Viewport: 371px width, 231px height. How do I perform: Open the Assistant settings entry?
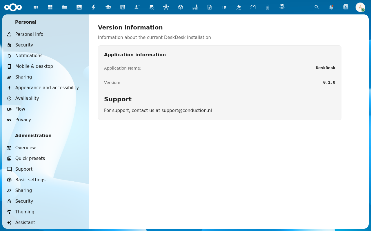(46, 223)
